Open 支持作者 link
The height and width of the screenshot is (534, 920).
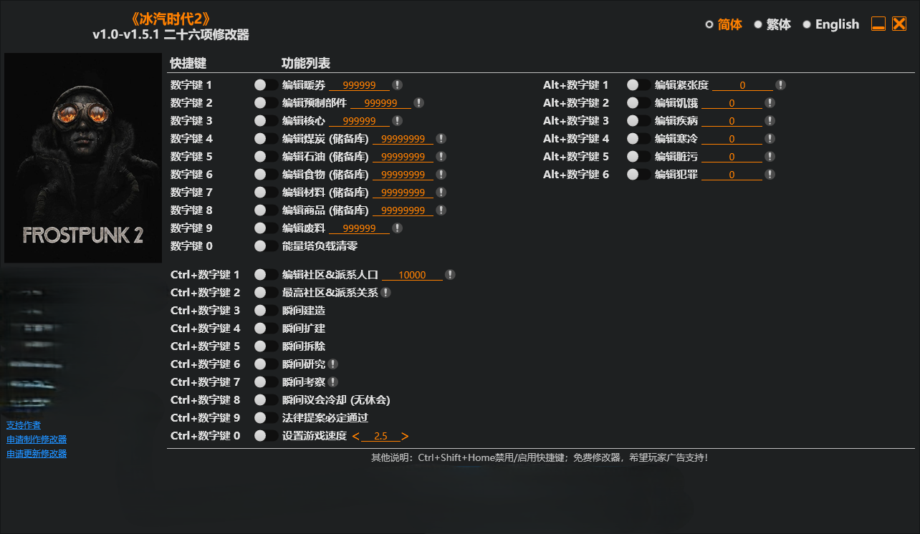coord(24,425)
